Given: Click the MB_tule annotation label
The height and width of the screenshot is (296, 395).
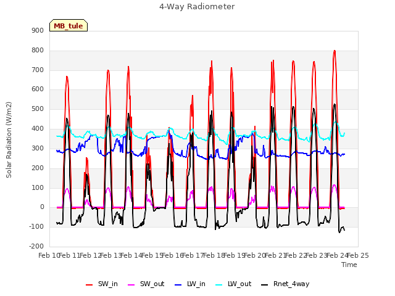Looking at the screenshot, I should click(x=69, y=25).
